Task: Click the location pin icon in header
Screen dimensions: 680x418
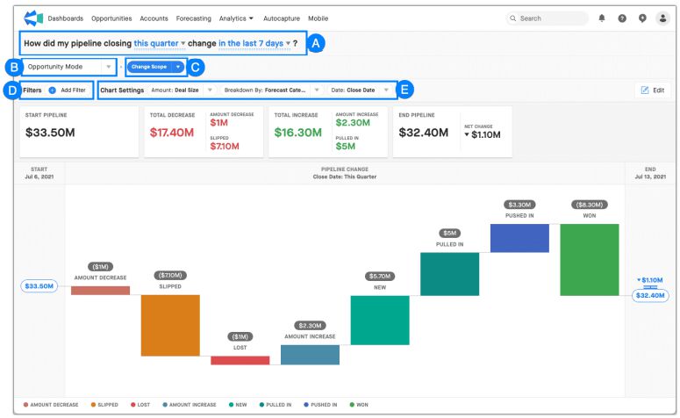Action: (x=642, y=18)
